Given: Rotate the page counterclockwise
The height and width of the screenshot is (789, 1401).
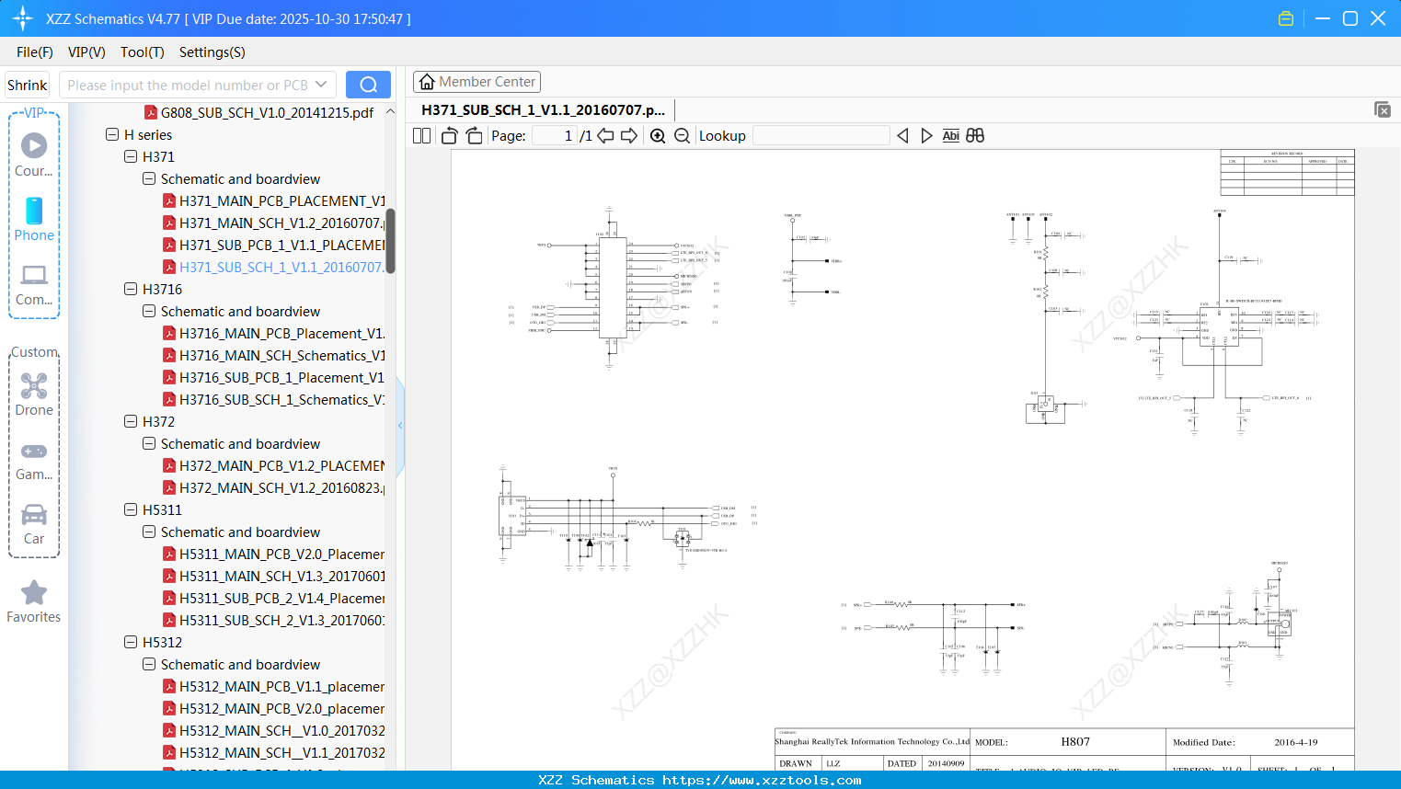Looking at the screenshot, I should tap(448, 135).
